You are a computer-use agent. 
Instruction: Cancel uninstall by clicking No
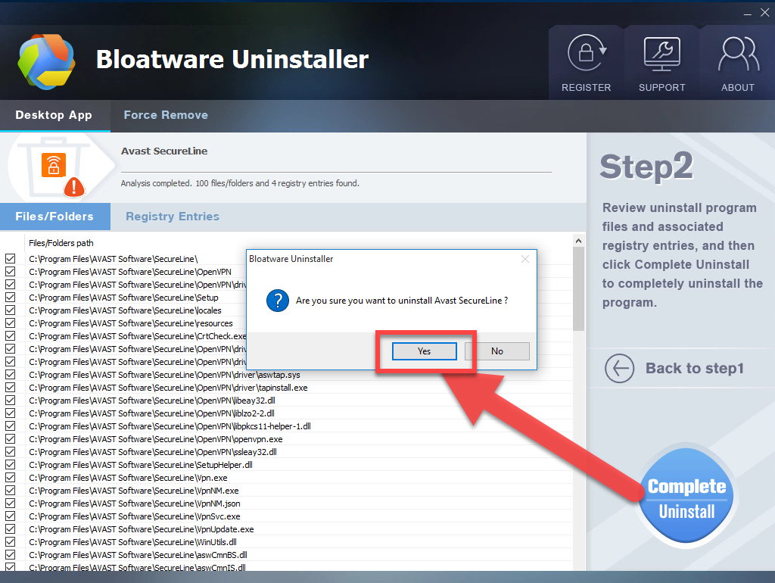[496, 351]
